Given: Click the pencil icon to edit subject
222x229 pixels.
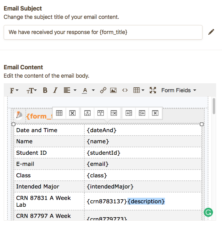Looking at the screenshot, I should pos(211,32).
